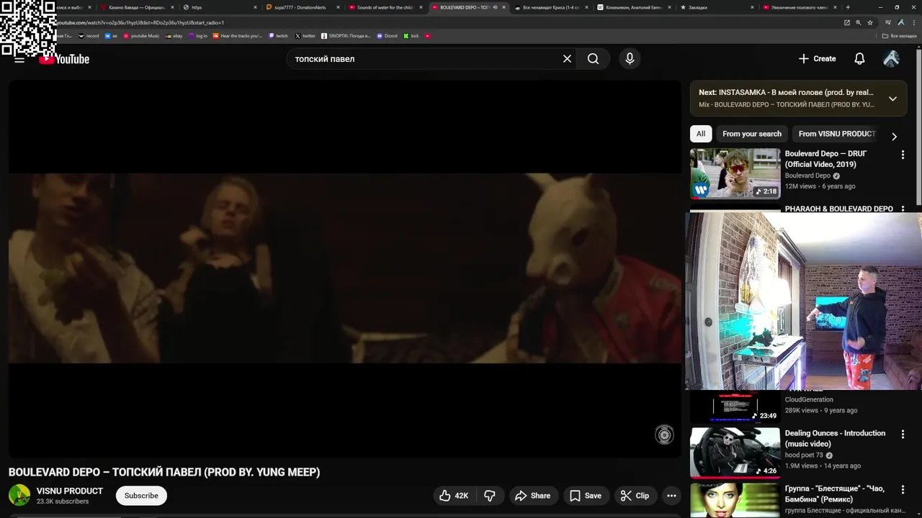Switch to the Все ненавидят Криса tab

550,7
